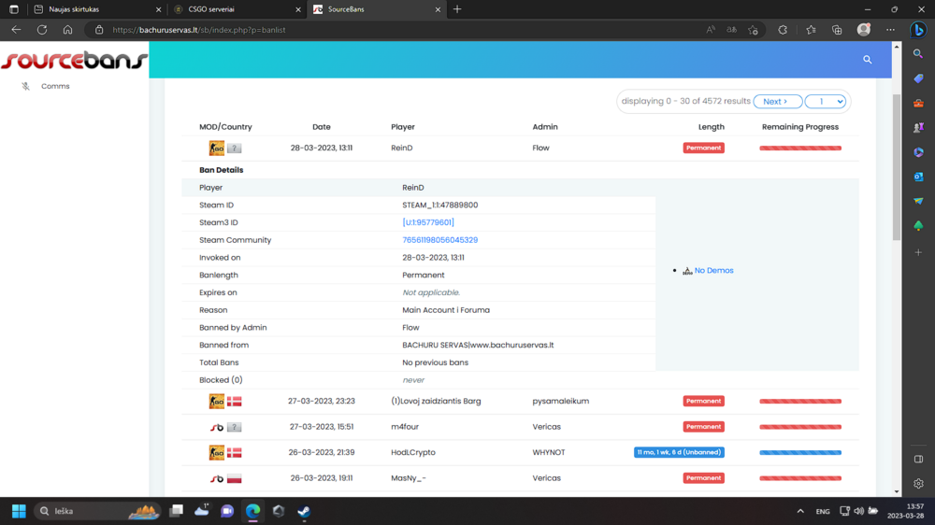Click the Steam3 ID link [U:1:95779601]
Screen dimensions: 935x525
tap(428, 222)
